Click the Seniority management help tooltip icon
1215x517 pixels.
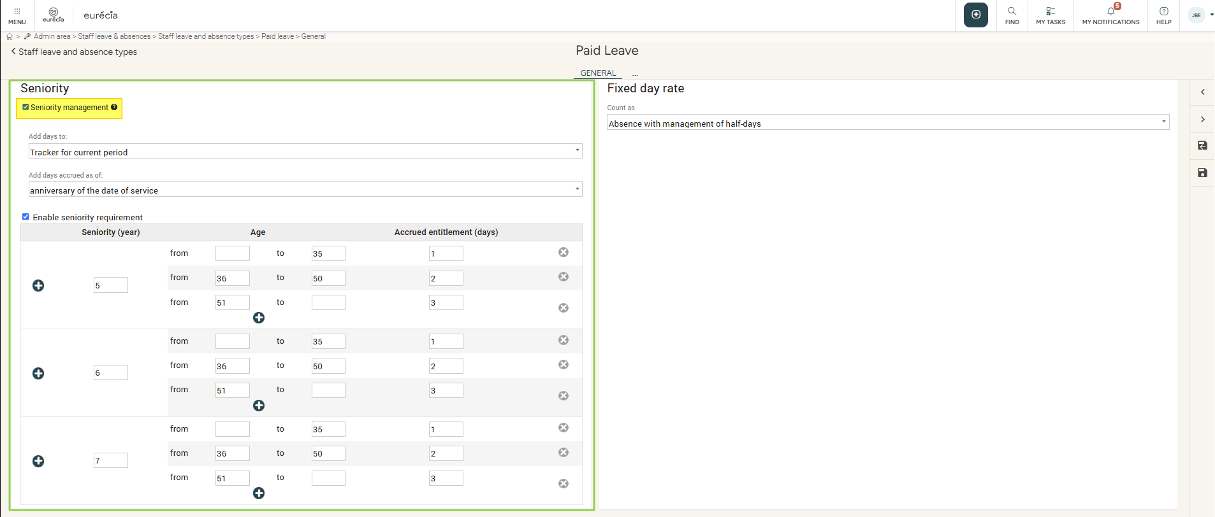coord(114,107)
